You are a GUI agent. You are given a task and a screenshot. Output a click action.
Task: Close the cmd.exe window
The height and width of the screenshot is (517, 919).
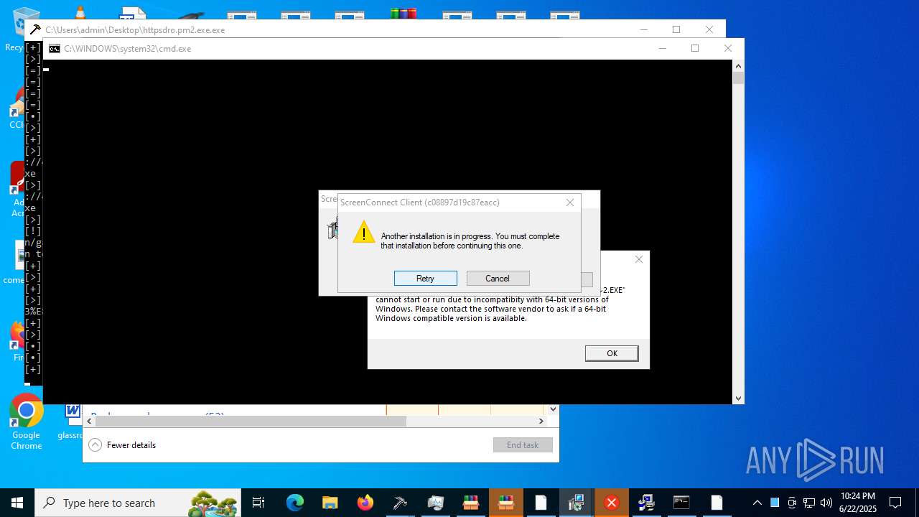point(728,48)
